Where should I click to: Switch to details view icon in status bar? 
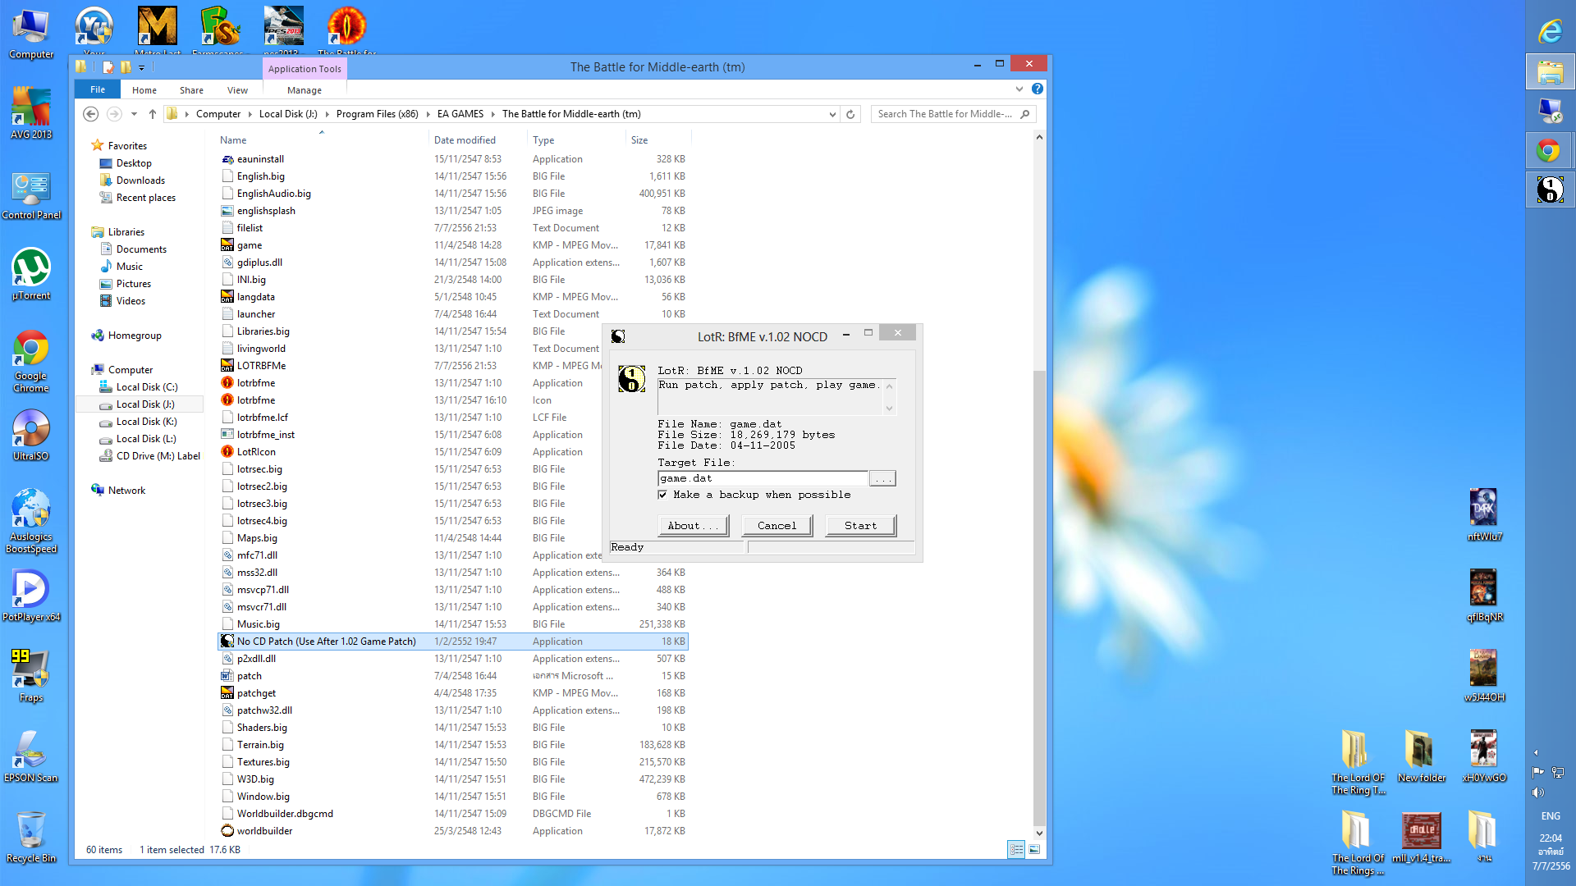coord(1016,849)
